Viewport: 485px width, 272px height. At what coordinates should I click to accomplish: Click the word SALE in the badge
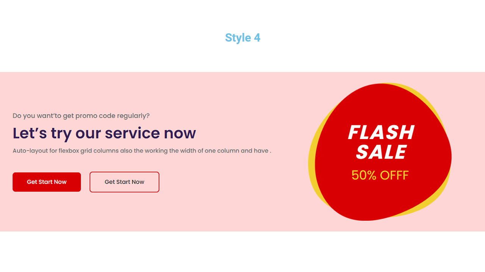tap(381, 152)
